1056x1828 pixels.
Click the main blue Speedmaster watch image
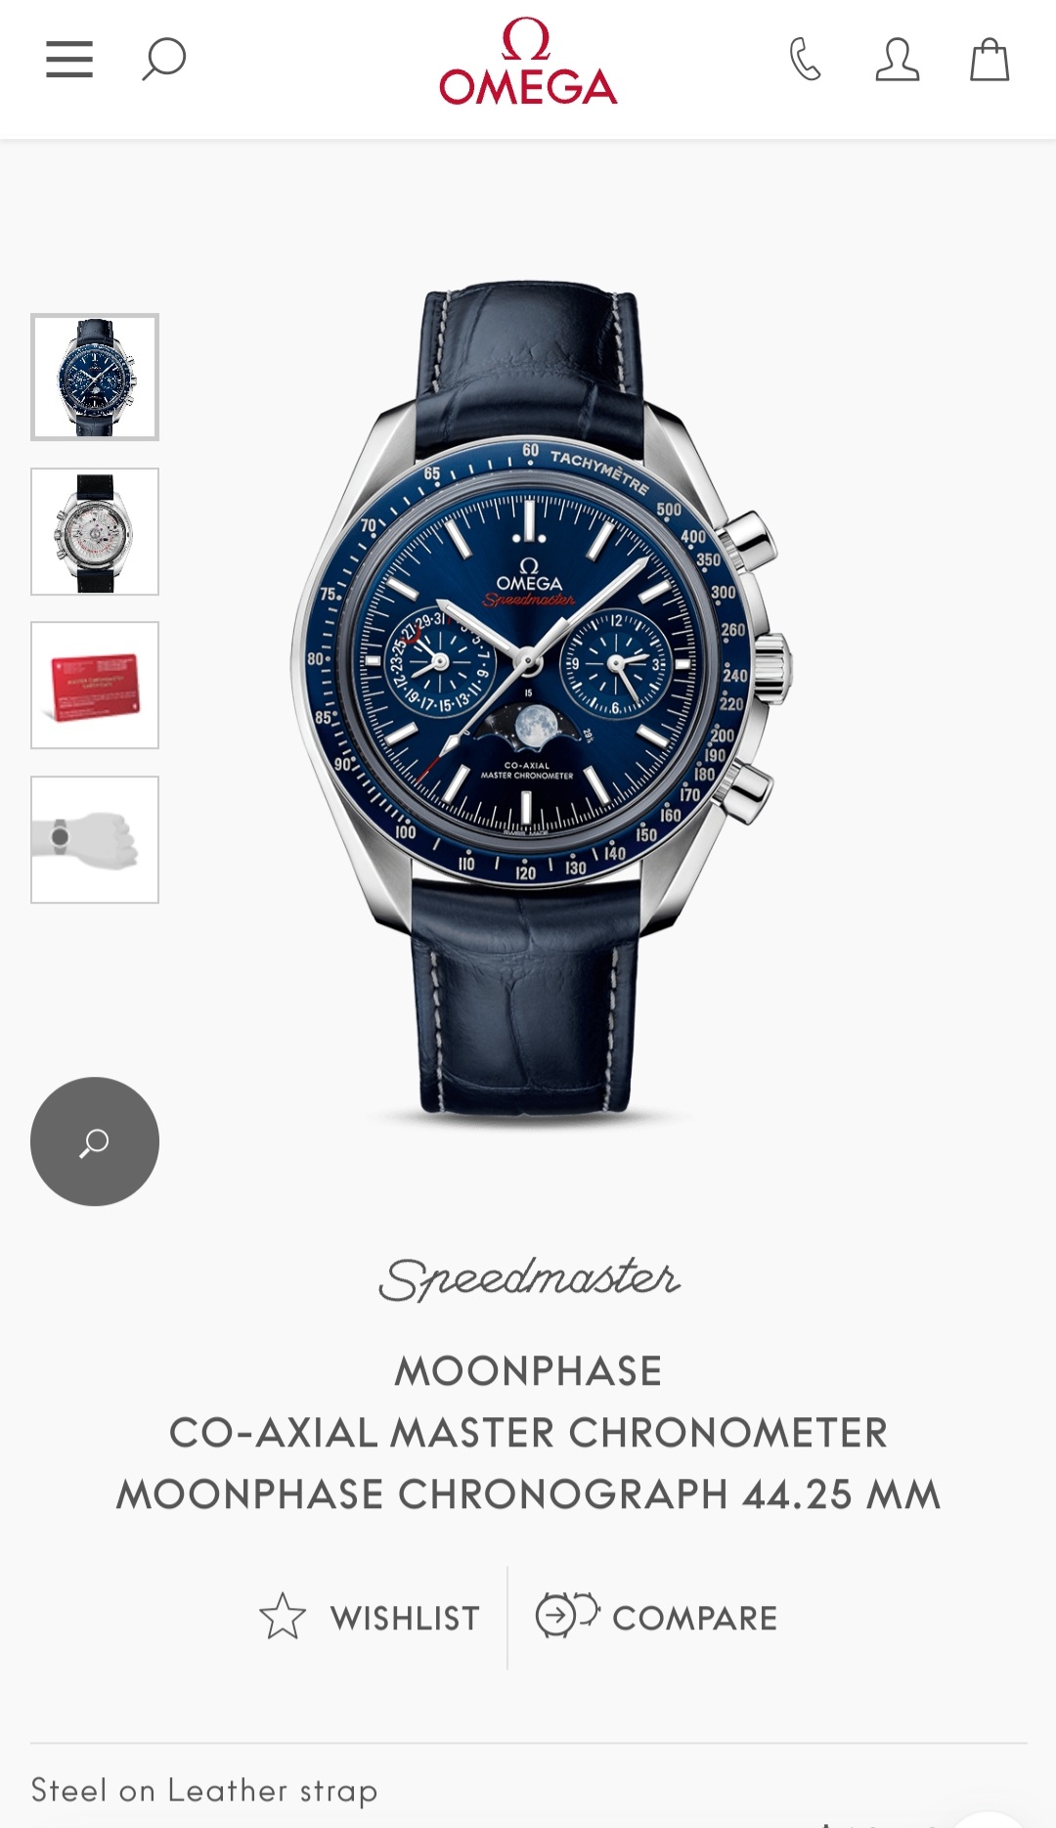tap(540, 700)
